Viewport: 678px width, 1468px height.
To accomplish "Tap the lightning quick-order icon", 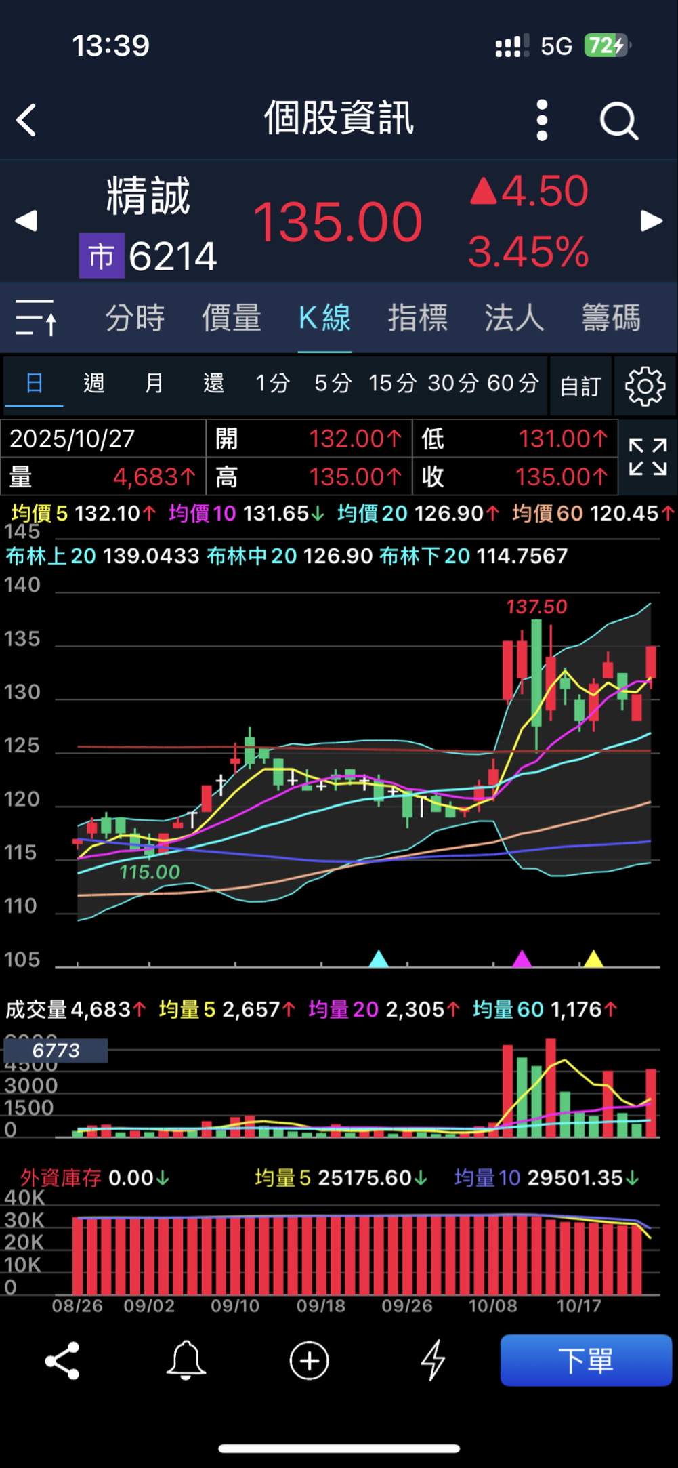I will [x=433, y=1360].
